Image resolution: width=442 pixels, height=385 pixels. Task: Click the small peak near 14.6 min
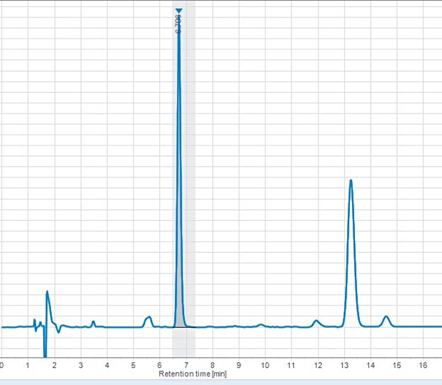pyautogui.click(x=386, y=317)
